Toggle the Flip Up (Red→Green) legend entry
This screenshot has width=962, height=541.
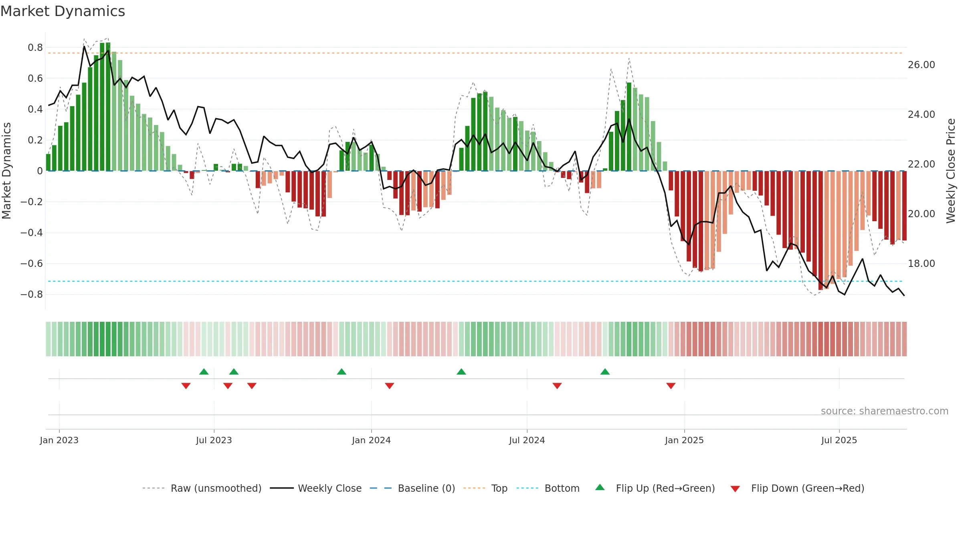click(x=655, y=488)
